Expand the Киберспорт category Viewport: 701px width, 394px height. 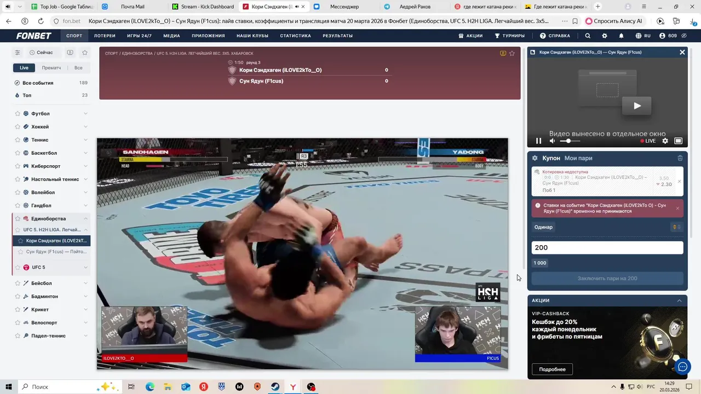pos(85,166)
